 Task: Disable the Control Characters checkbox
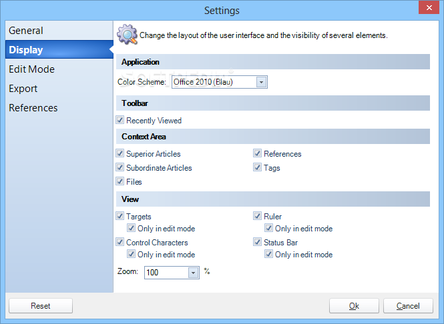pyautogui.click(x=120, y=242)
